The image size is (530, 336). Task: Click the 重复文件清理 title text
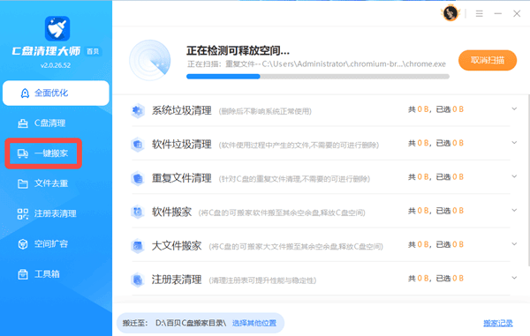point(181,178)
